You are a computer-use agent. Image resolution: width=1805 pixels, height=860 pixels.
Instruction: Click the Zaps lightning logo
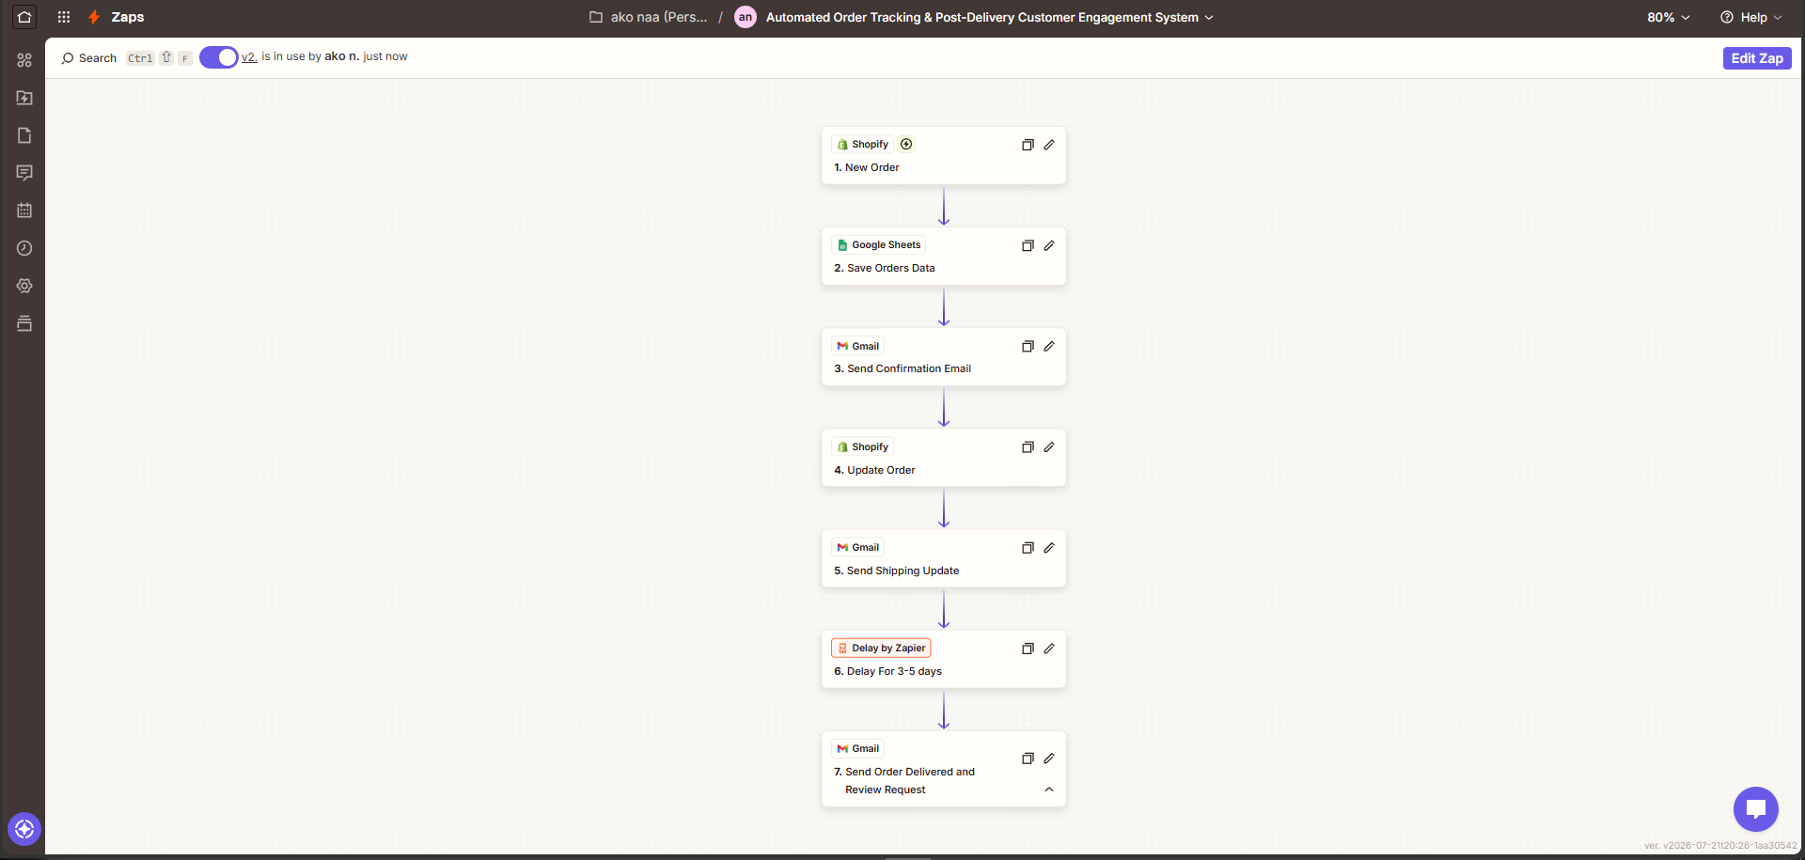94,17
